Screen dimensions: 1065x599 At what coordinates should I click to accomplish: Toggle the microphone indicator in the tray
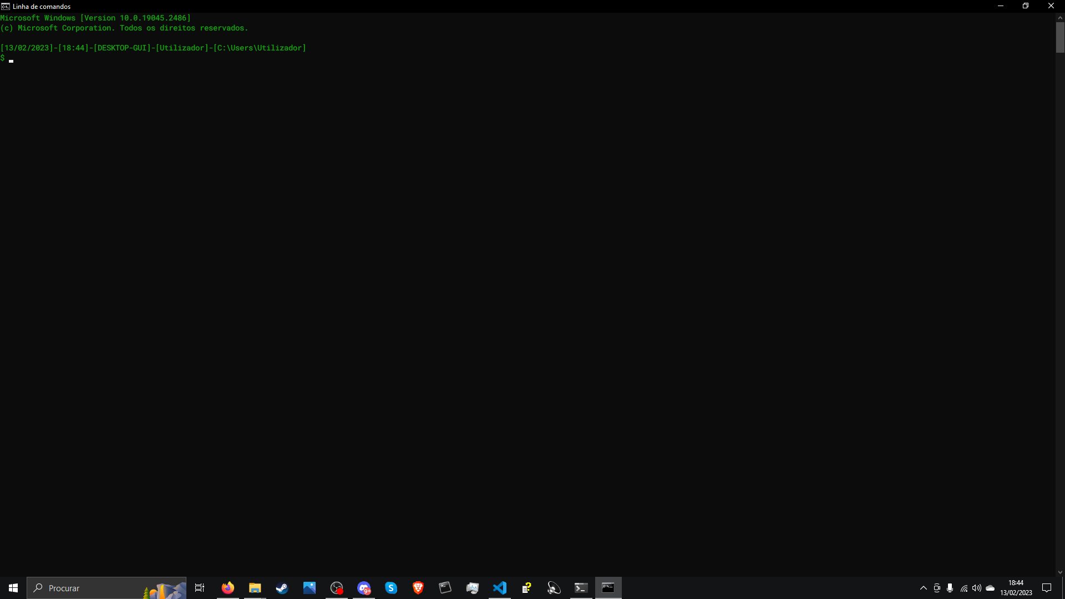(950, 588)
